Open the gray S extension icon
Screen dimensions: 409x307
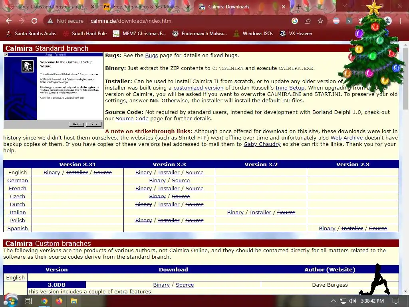coord(349,21)
